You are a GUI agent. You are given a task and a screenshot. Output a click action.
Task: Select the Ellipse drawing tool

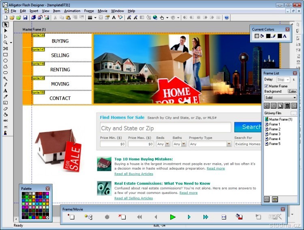coord(6,60)
